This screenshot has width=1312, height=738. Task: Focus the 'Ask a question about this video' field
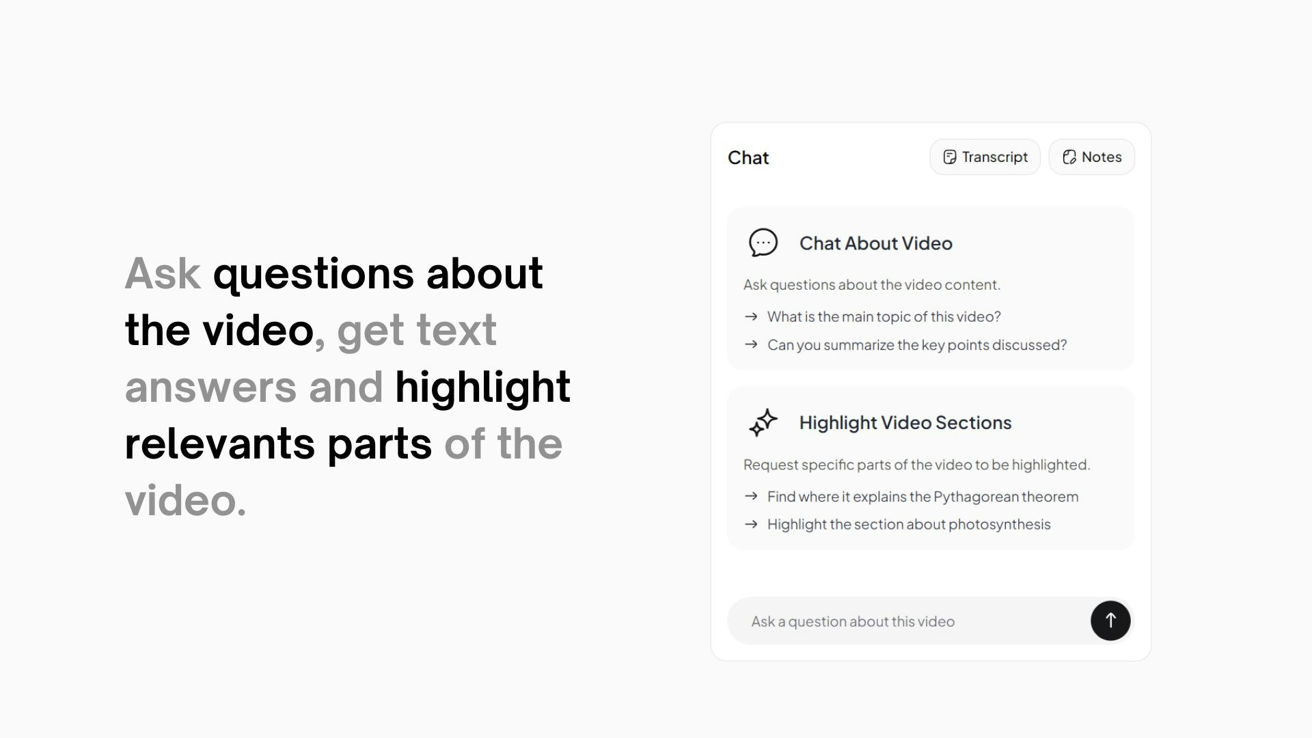[909, 621]
